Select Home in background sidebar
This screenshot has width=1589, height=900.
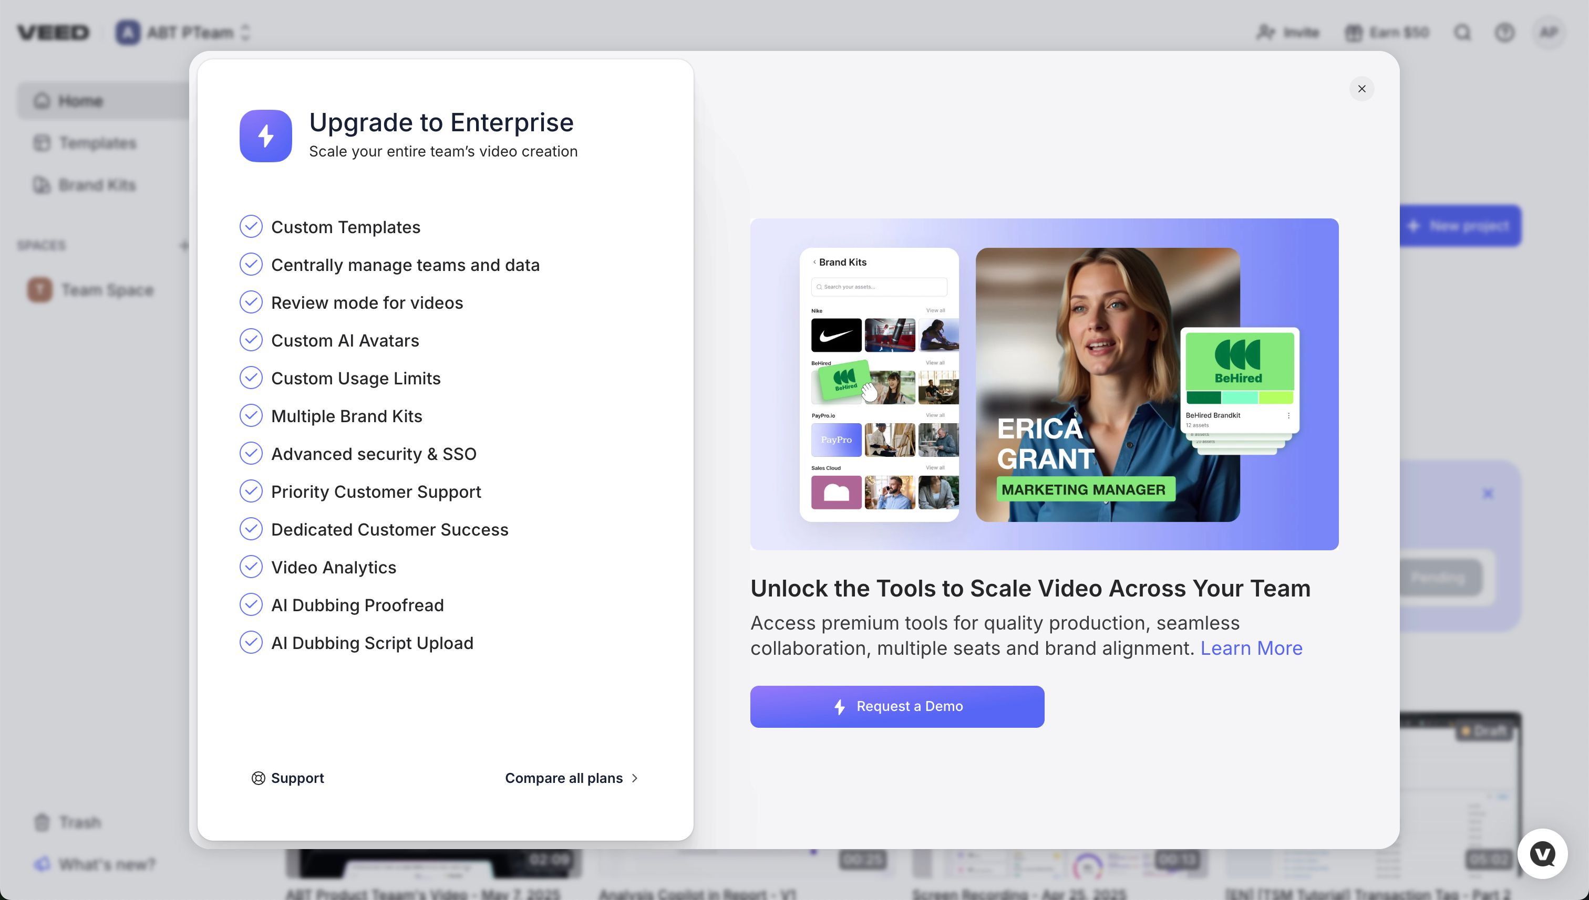104,100
